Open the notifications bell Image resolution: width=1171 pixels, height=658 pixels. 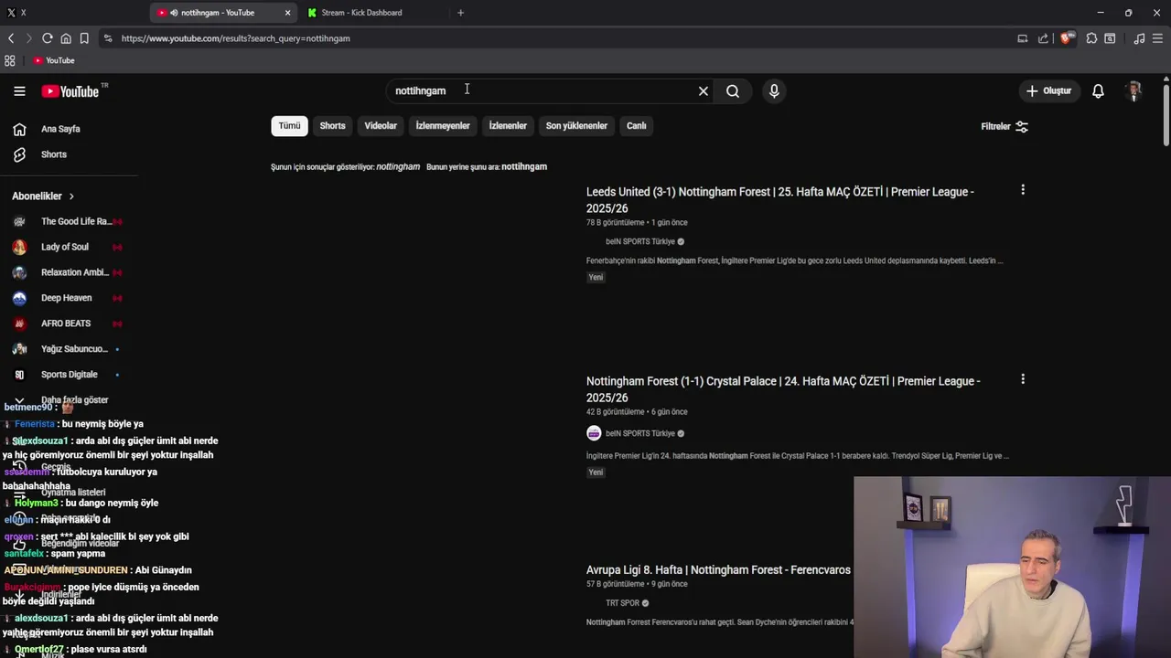(1098, 90)
